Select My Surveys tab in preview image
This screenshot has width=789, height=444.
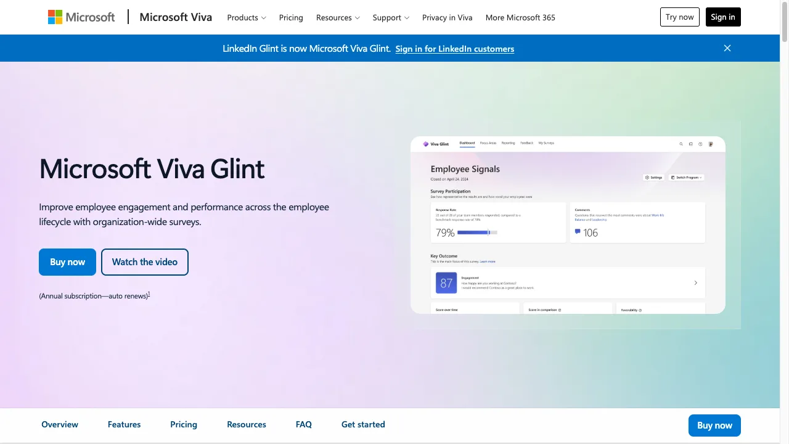click(546, 143)
